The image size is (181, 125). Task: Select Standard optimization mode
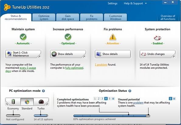coord(27,102)
